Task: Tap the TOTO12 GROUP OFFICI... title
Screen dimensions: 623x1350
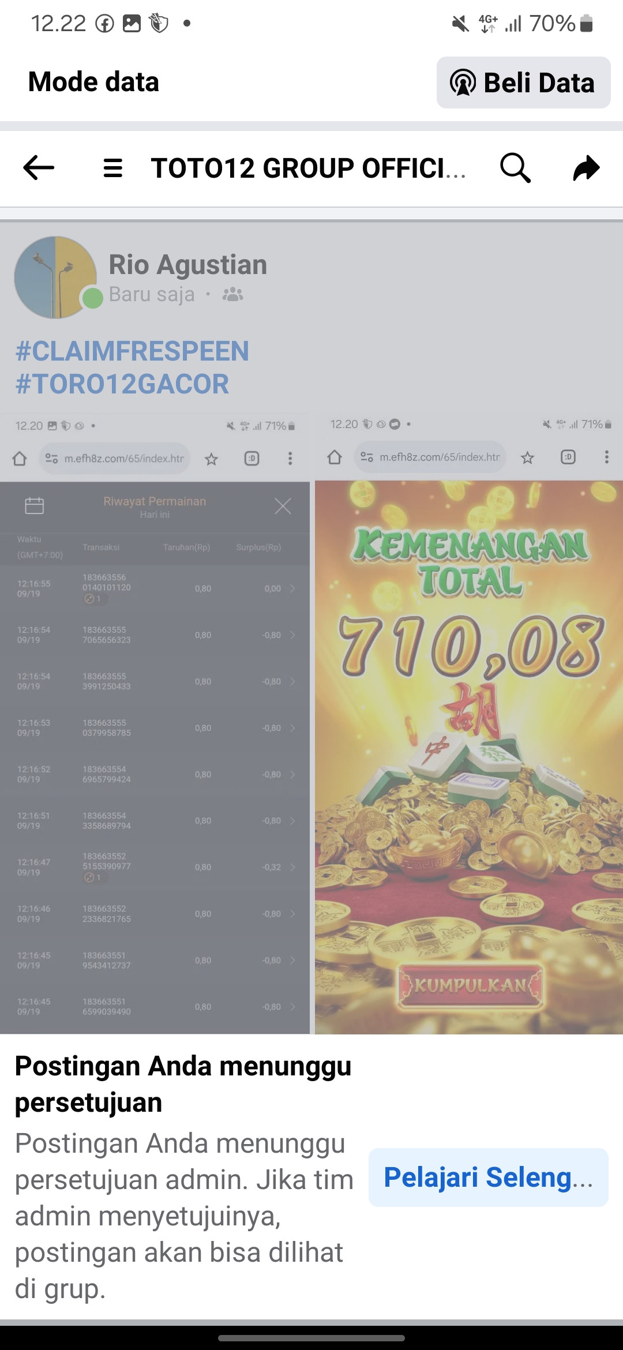Action: 308,168
